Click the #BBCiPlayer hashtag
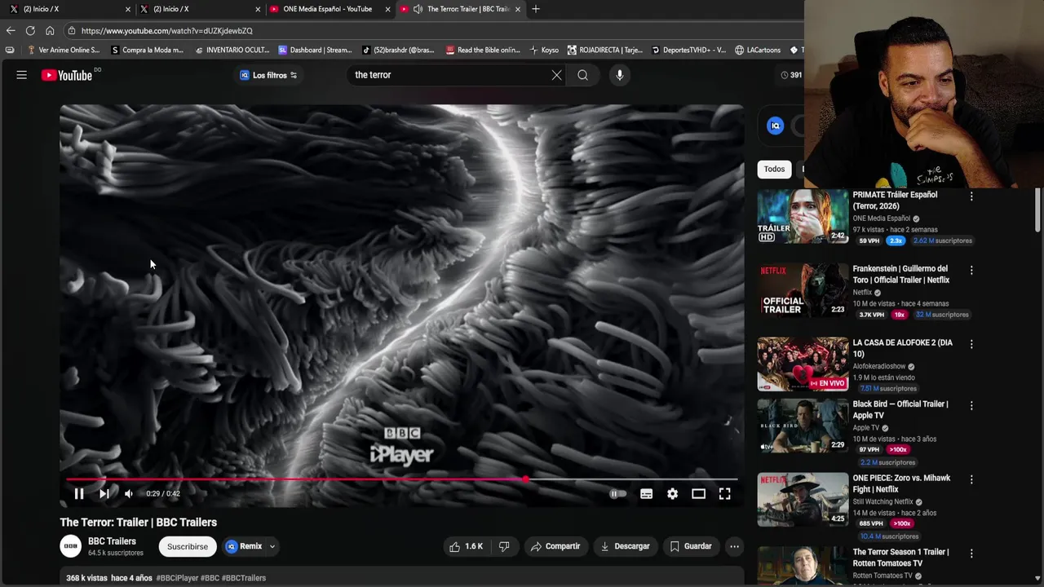The height and width of the screenshot is (587, 1044). tap(177, 578)
